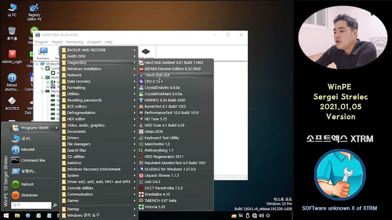Open File Explorer from taskbar
Screen dimensions: 392x220
(17, 216)
